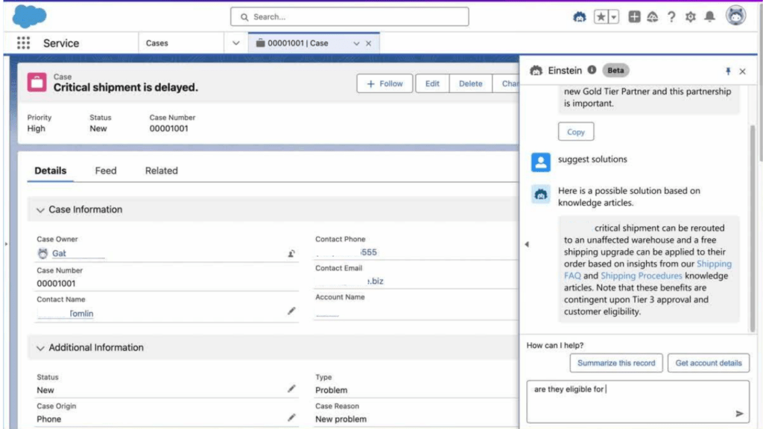Open the App Launcher grid icon
The width and height of the screenshot is (763, 429).
[x=23, y=42]
